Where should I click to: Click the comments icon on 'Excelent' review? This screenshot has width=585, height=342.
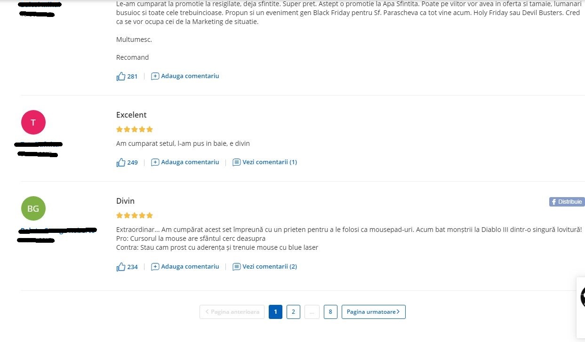pyautogui.click(x=237, y=162)
